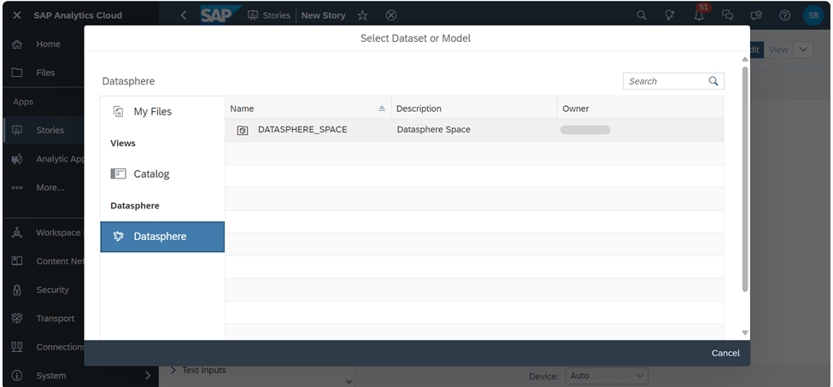
Task: Select Catalog view in dialog
Action: click(x=162, y=173)
